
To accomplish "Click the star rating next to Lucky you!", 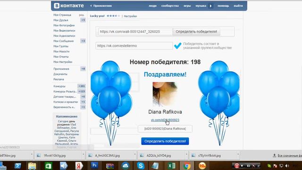I will 113,16.
